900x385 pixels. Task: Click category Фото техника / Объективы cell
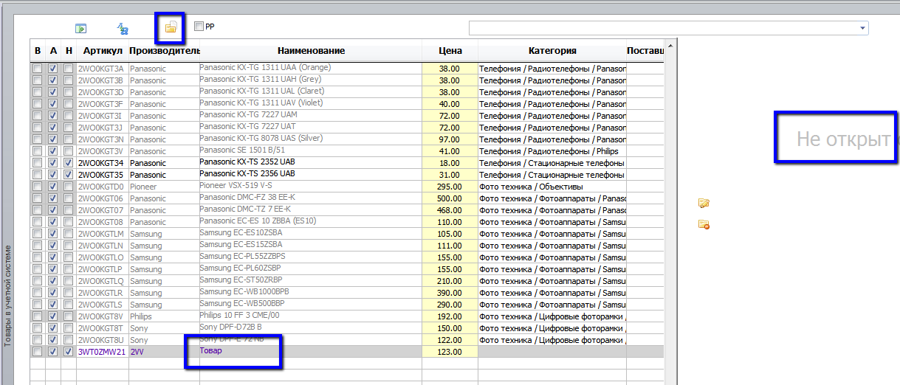point(552,187)
